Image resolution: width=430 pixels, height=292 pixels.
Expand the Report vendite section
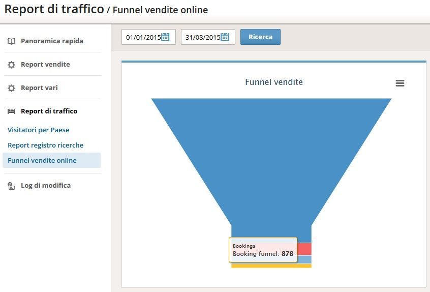(x=45, y=64)
